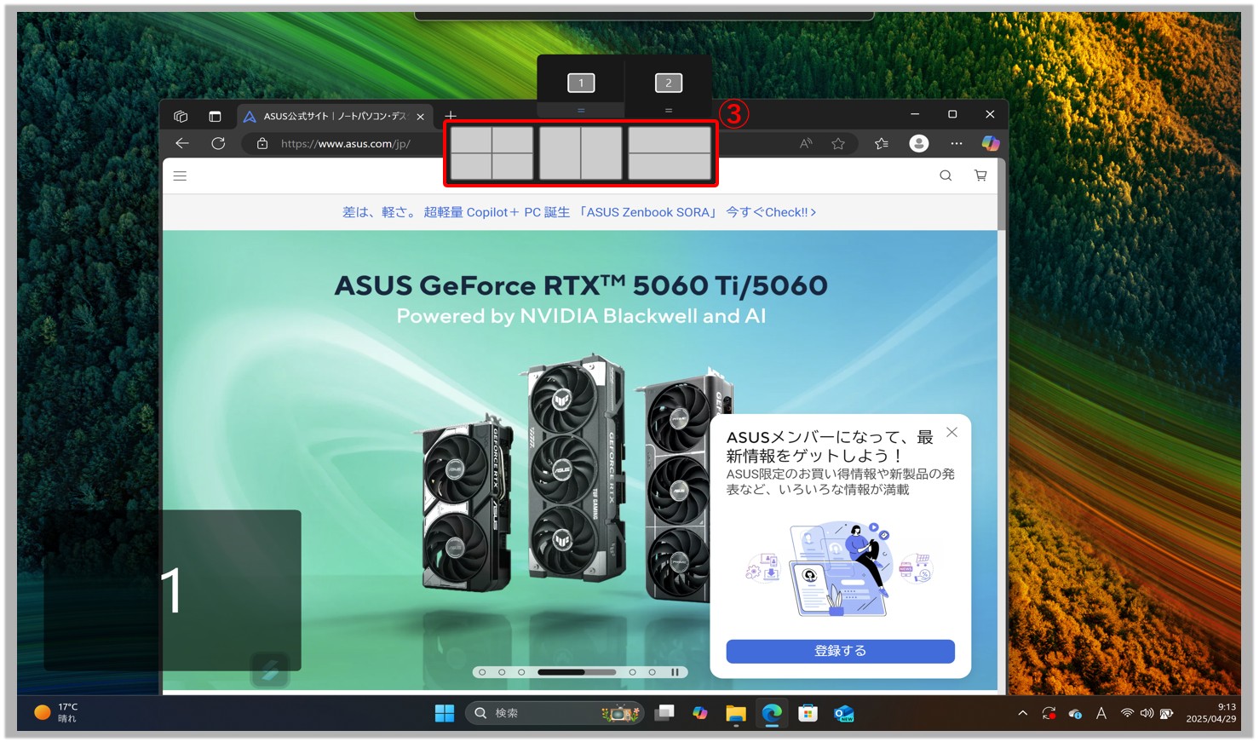The width and height of the screenshot is (1259, 742).
Task: Open the 17°C weather widget
Action: tap(56, 713)
